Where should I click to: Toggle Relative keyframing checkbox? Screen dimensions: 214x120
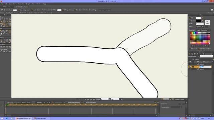67,102
